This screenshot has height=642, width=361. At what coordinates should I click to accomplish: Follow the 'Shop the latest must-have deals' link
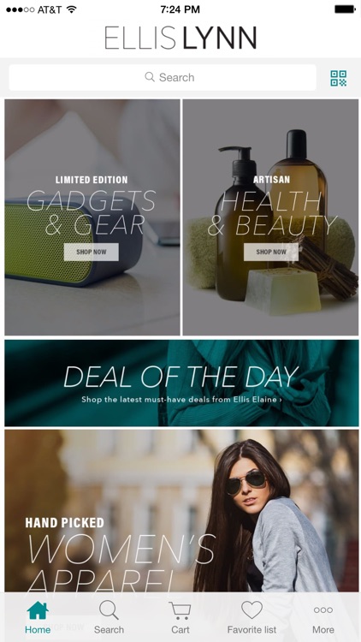click(181, 399)
